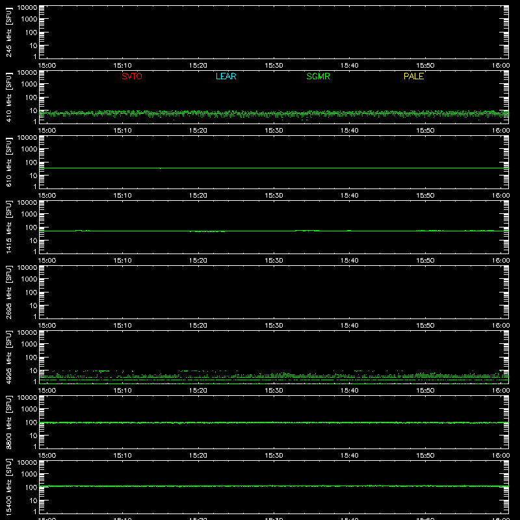Select the 15400 MHz [SFU] axis label
520x520 pixels.
pyautogui.click(x=9, y=487)
